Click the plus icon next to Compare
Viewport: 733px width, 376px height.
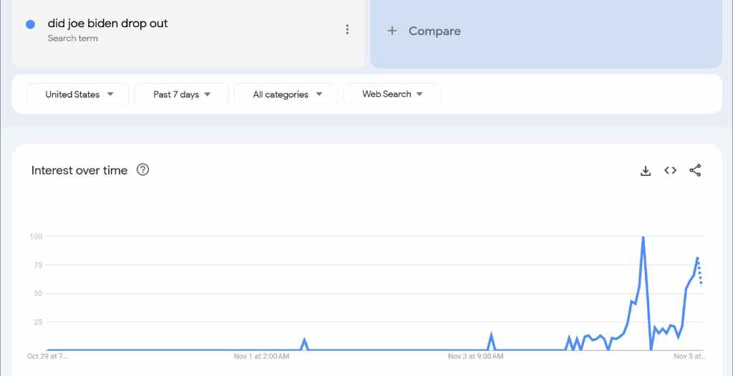[392, 31]
